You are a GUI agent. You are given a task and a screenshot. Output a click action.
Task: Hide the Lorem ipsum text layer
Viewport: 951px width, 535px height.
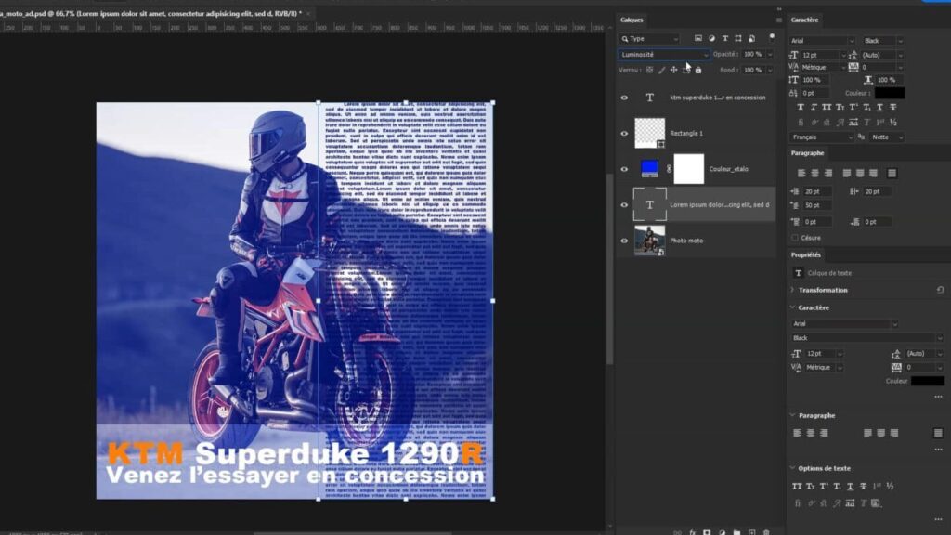[x=624, y=205]
